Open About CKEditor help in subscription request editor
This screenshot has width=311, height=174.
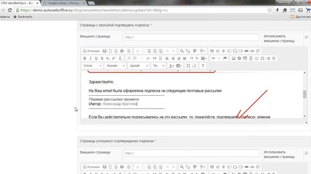pyautogui.click(x=203, y=66)
